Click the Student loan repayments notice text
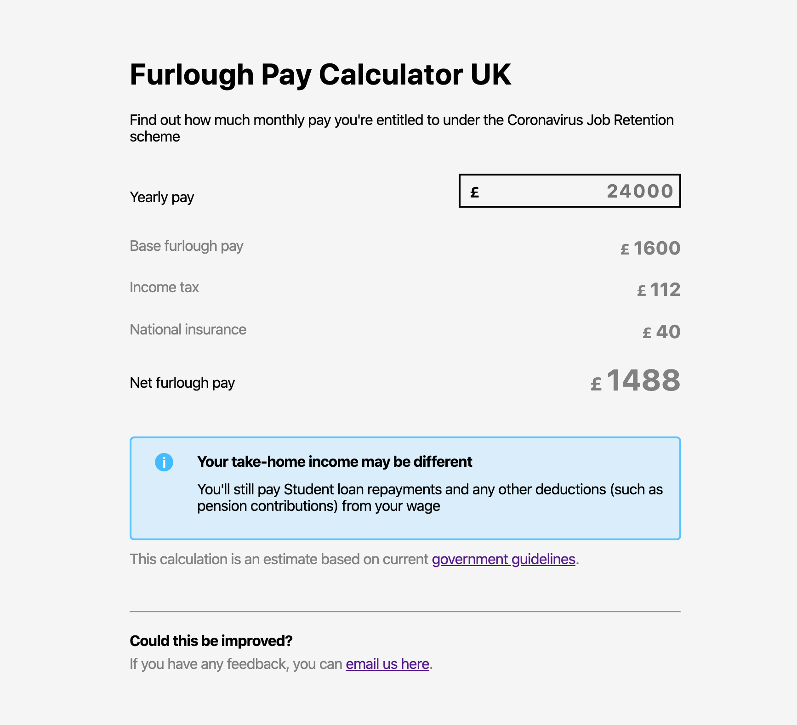 click(x=430, y=498)
